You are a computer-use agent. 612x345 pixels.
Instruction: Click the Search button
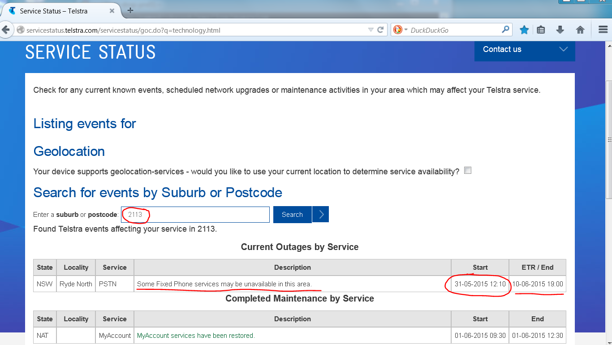(x=292, y=215)
